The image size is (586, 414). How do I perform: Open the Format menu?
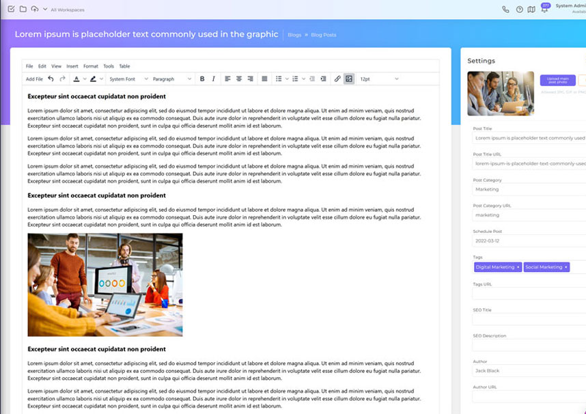coord(91,66)
